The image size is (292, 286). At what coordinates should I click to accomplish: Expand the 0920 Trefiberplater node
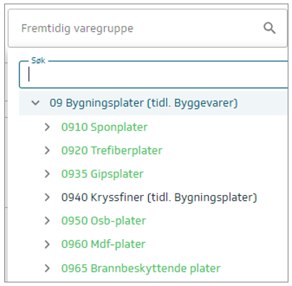47,150
